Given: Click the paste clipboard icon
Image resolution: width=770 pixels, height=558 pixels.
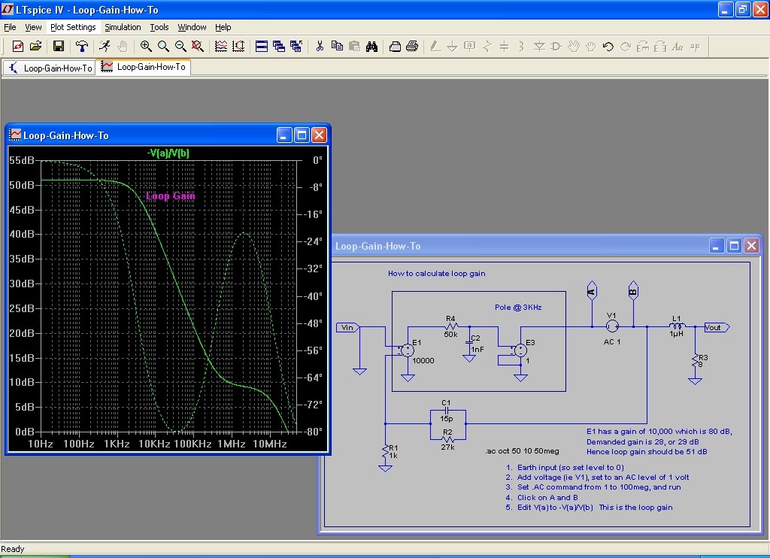Looking at the screenshot, I should (354, 46).
